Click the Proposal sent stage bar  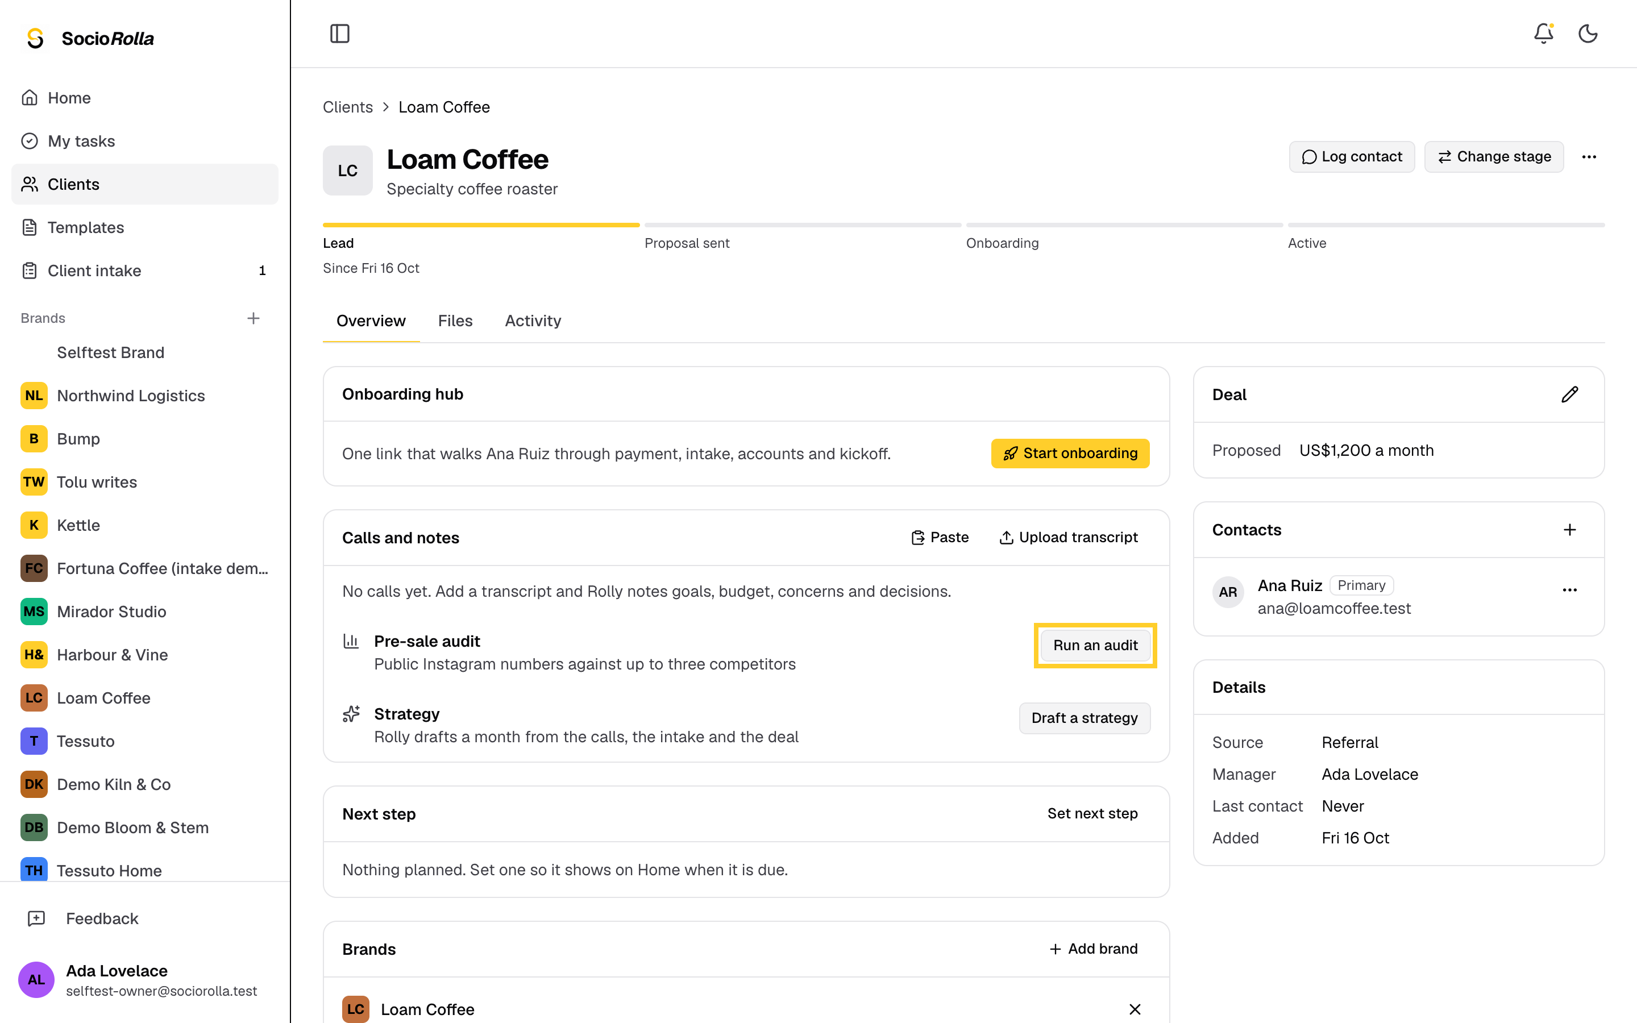click(803, 224)
